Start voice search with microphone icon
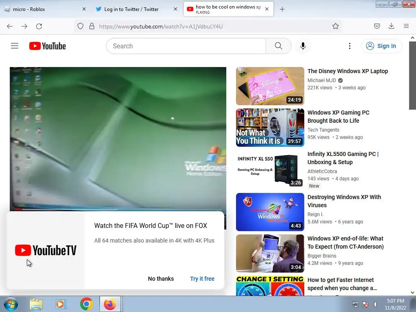This screenshot has width=416, height=312. pos(303,46)
